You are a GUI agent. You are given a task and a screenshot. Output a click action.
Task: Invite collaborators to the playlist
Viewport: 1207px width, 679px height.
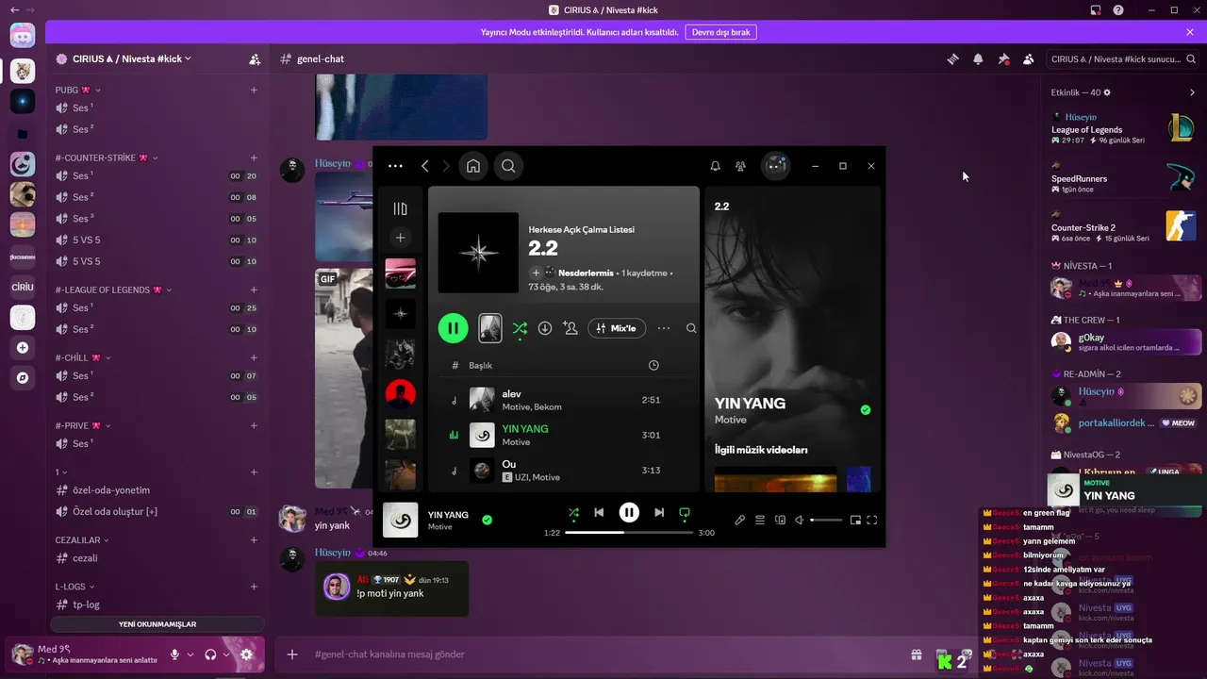pos(570,328)
